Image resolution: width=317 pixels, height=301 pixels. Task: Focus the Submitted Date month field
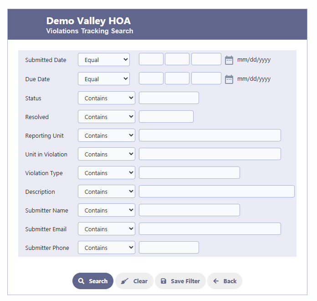coord(151,59)
